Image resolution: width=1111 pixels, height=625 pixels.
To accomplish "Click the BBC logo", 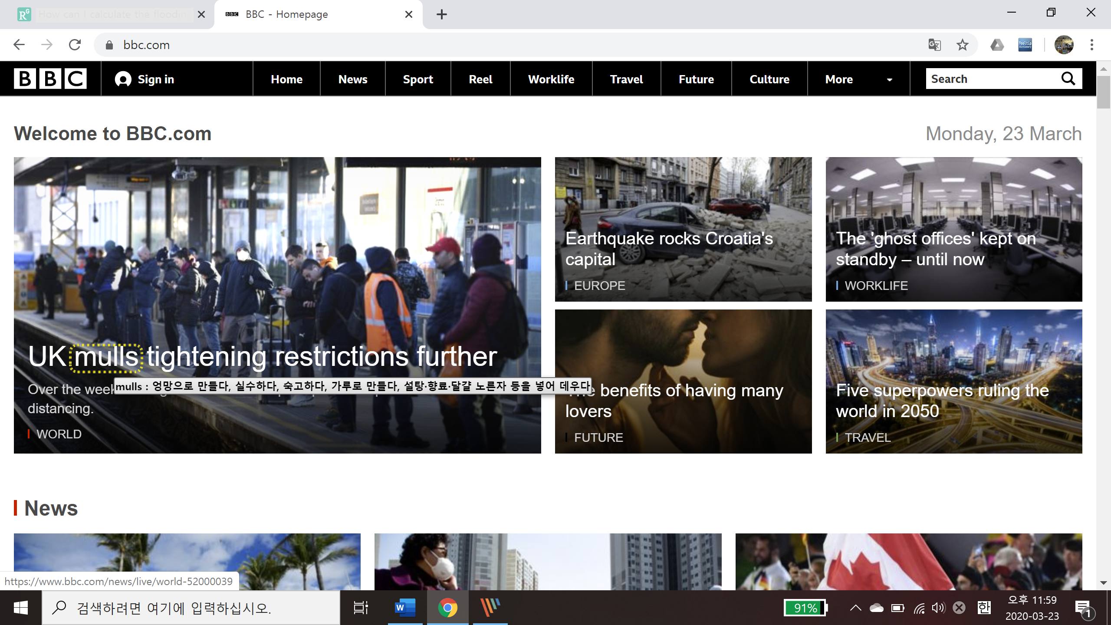I will tap(50, 79).
